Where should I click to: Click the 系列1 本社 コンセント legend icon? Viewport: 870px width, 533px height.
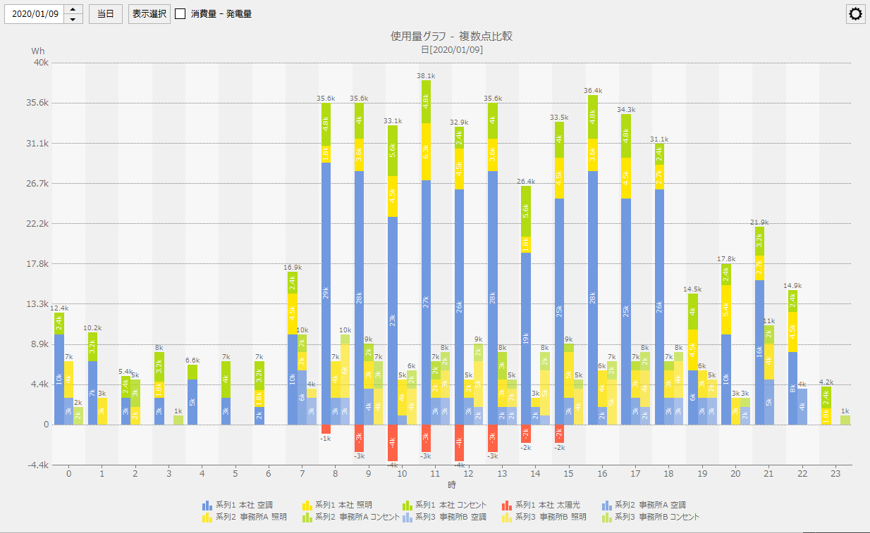(408, 505)
